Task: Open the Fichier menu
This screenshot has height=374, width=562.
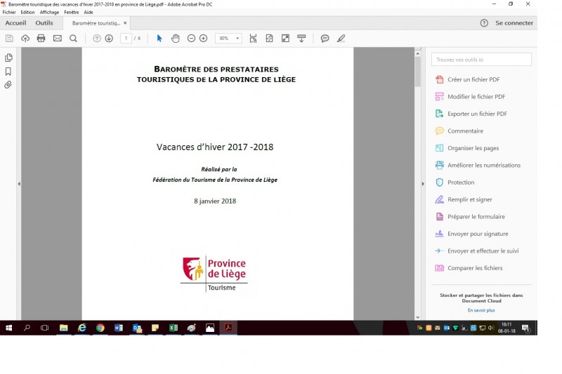Action: [9, 12]
